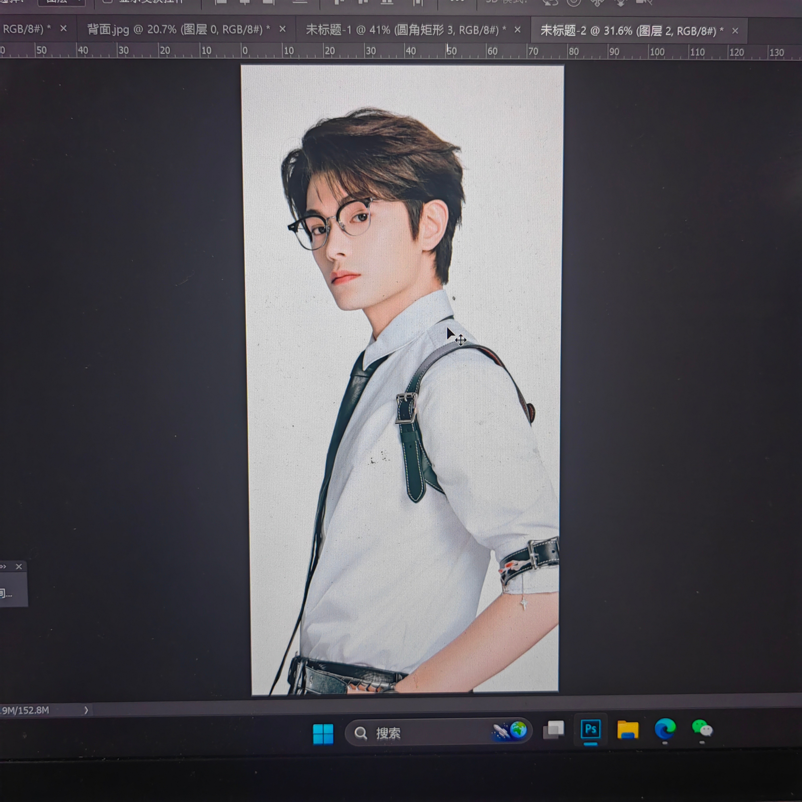Open WeChat from the taskbar

point(701,729)
